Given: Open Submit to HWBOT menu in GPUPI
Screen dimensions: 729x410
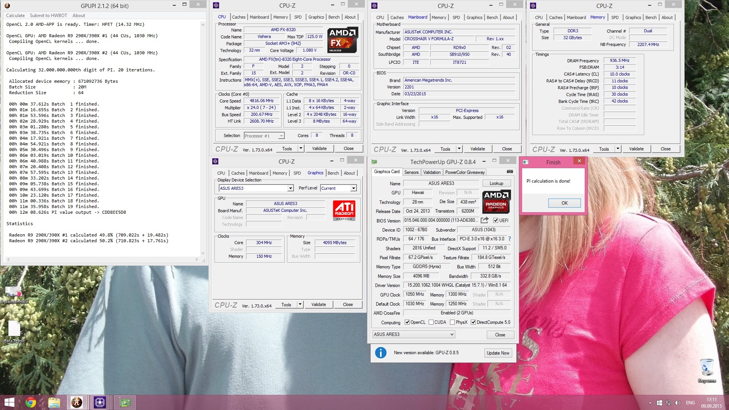Looking at the screenshot, I should pyautogui.click(x=49, y=16).
